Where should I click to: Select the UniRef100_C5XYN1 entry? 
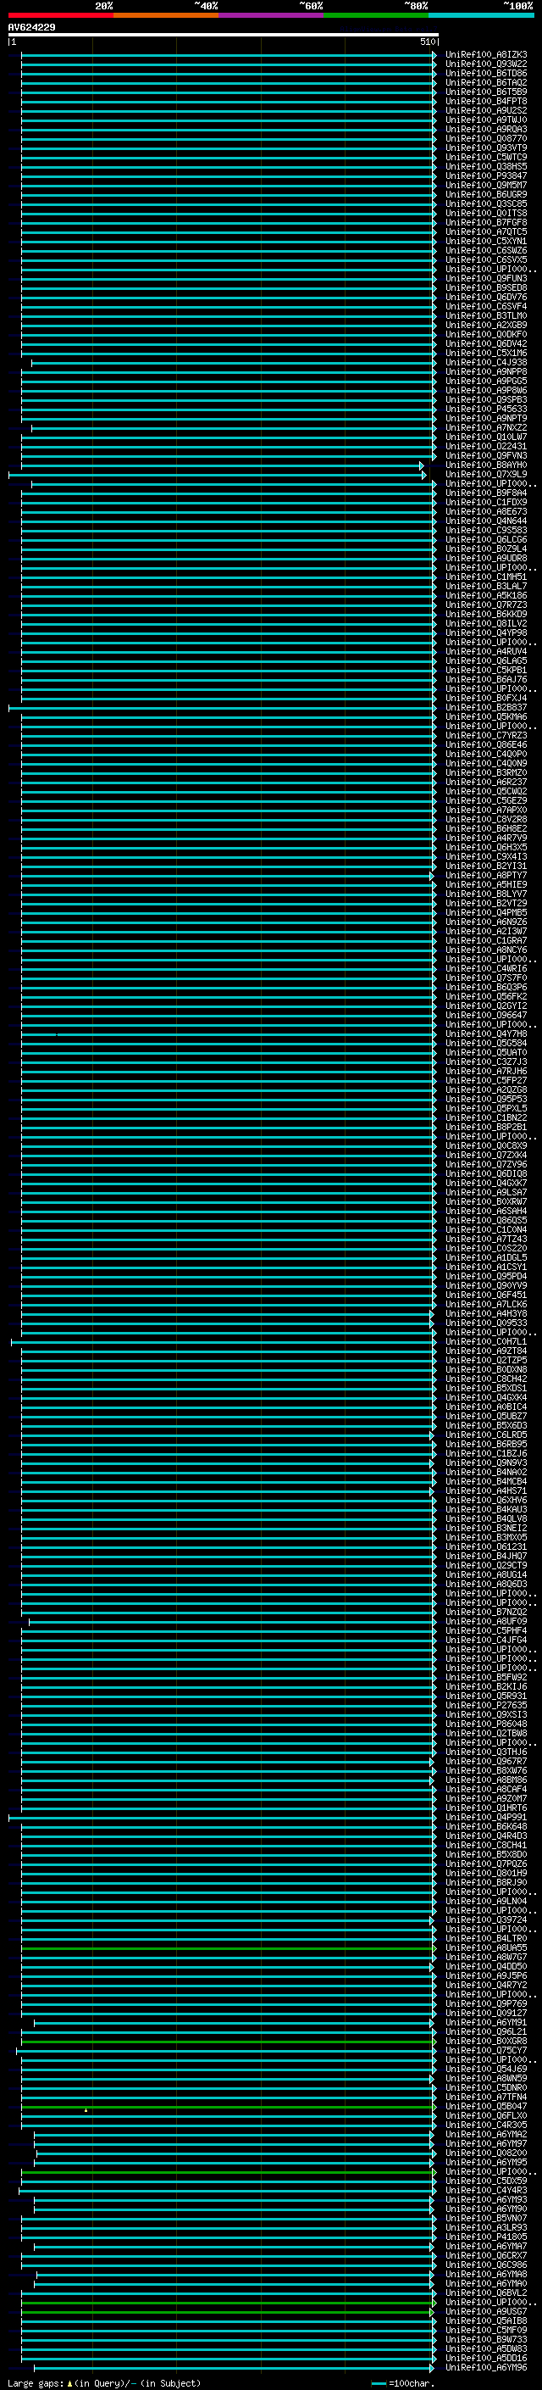coord(486,242)
